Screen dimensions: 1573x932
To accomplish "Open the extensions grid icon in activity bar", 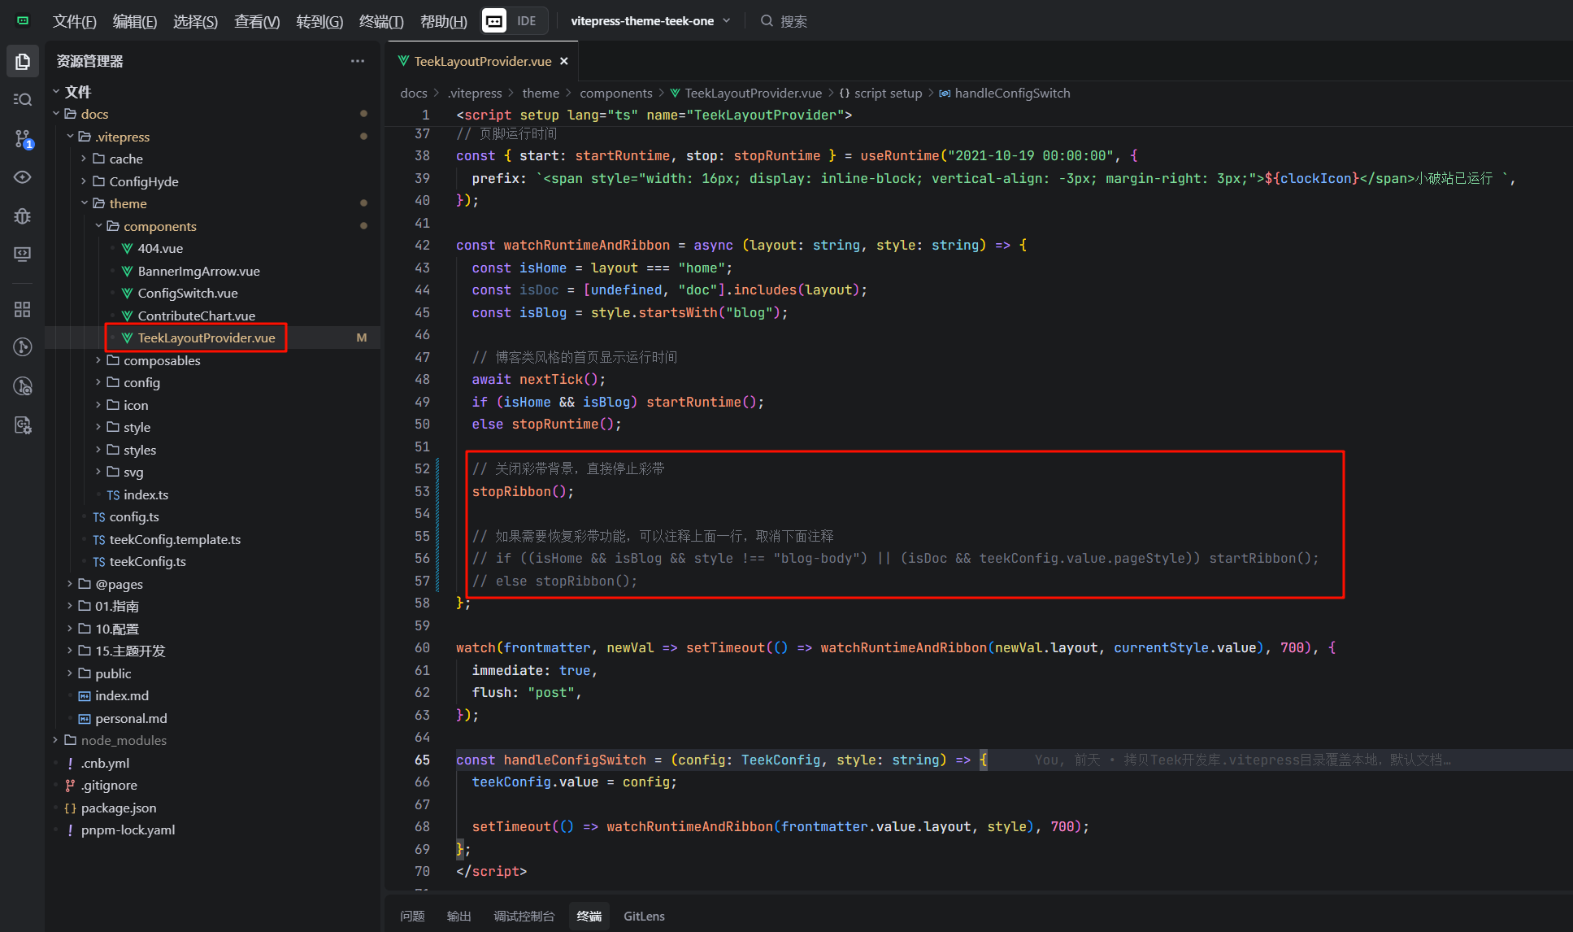I will point(23,309).
